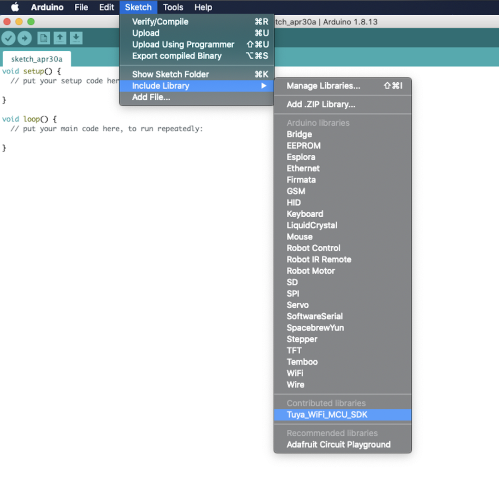499x481 pixels.
Task: Include the Robot Control library
Action: (x=343, y=248)
